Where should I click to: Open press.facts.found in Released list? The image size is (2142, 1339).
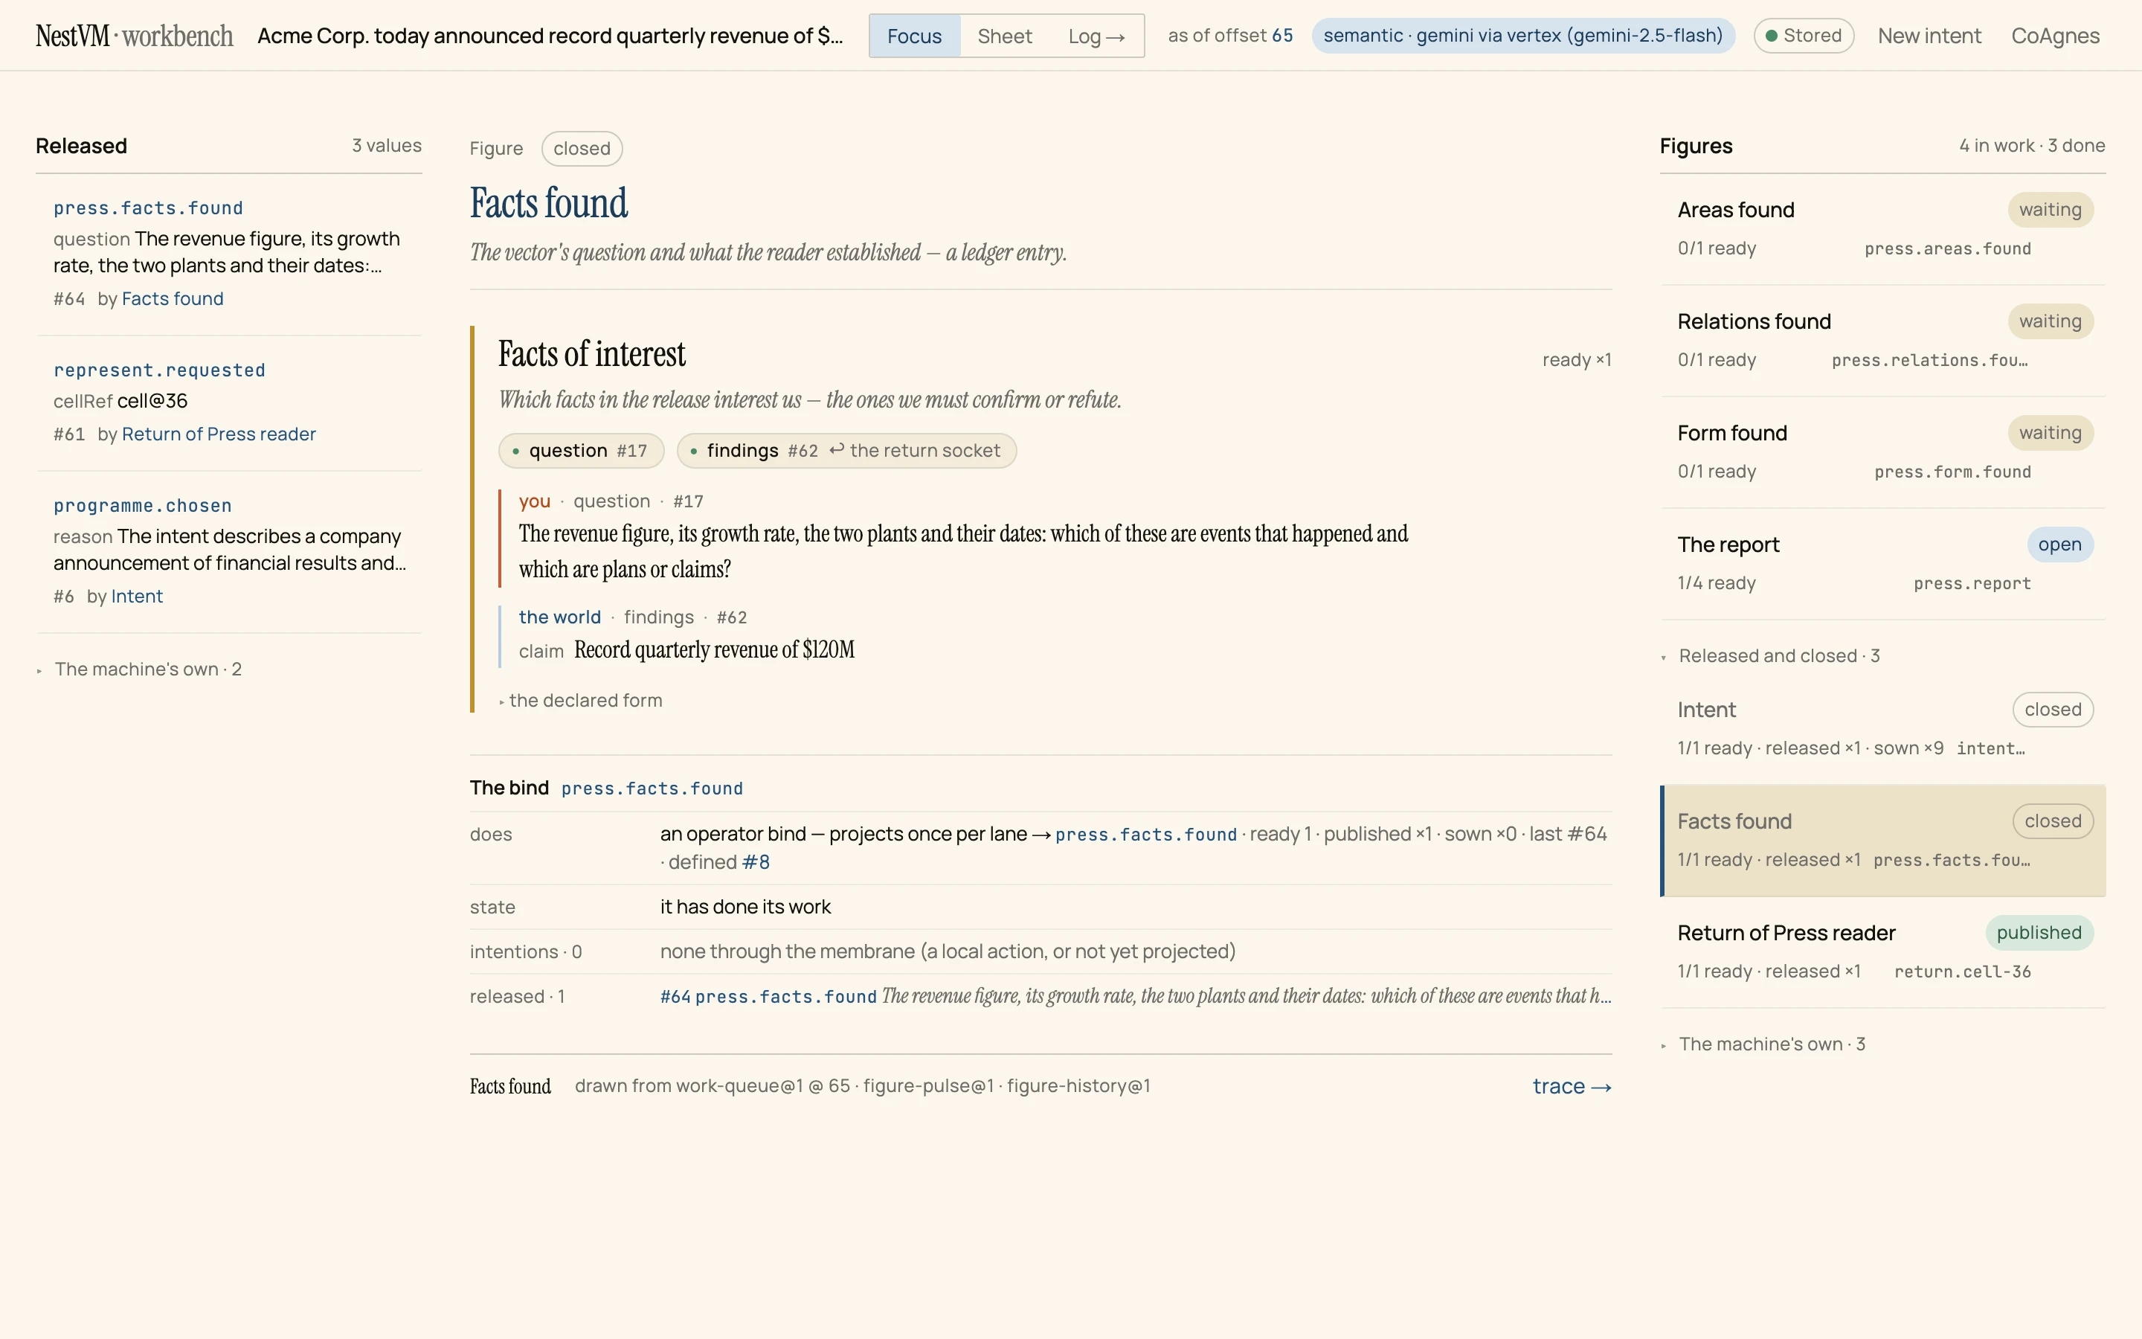[x=148, y=208]
